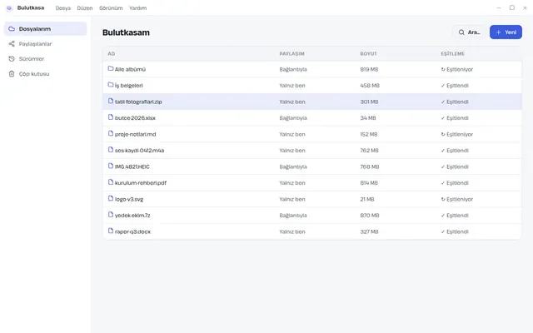Screen dimensions: 533x333
Task: Click the Bulutkasam page heading
Action: pos(126,32)
